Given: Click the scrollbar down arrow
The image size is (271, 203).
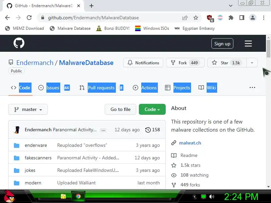Looking at the screenshot, I should (268, 187).
